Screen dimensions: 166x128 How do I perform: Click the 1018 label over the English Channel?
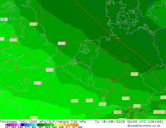click(x=38, y=83)
